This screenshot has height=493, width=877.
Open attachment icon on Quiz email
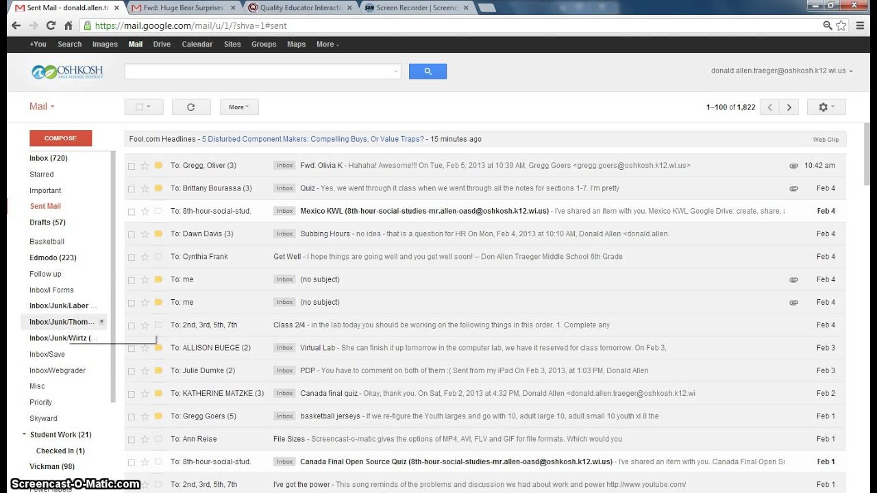point(793,188)
